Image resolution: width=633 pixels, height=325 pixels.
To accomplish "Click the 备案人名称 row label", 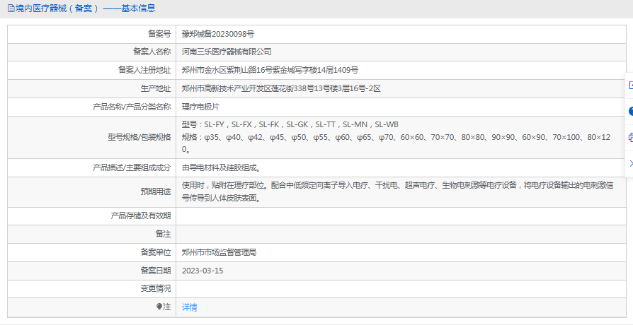I will point(152,52).
